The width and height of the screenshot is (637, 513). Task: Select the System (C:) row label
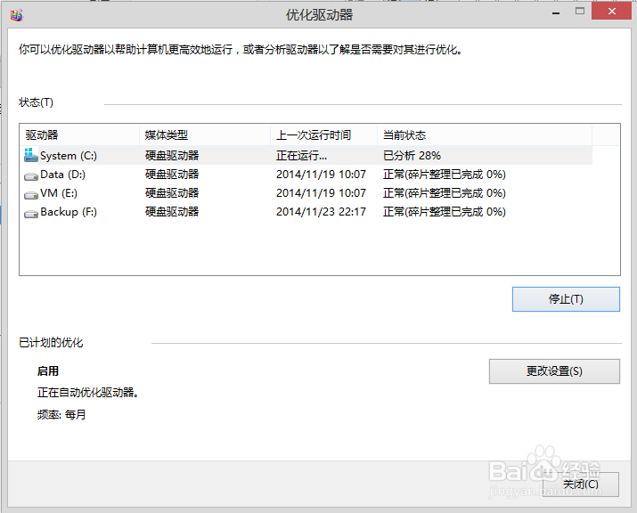click(69, 156)
